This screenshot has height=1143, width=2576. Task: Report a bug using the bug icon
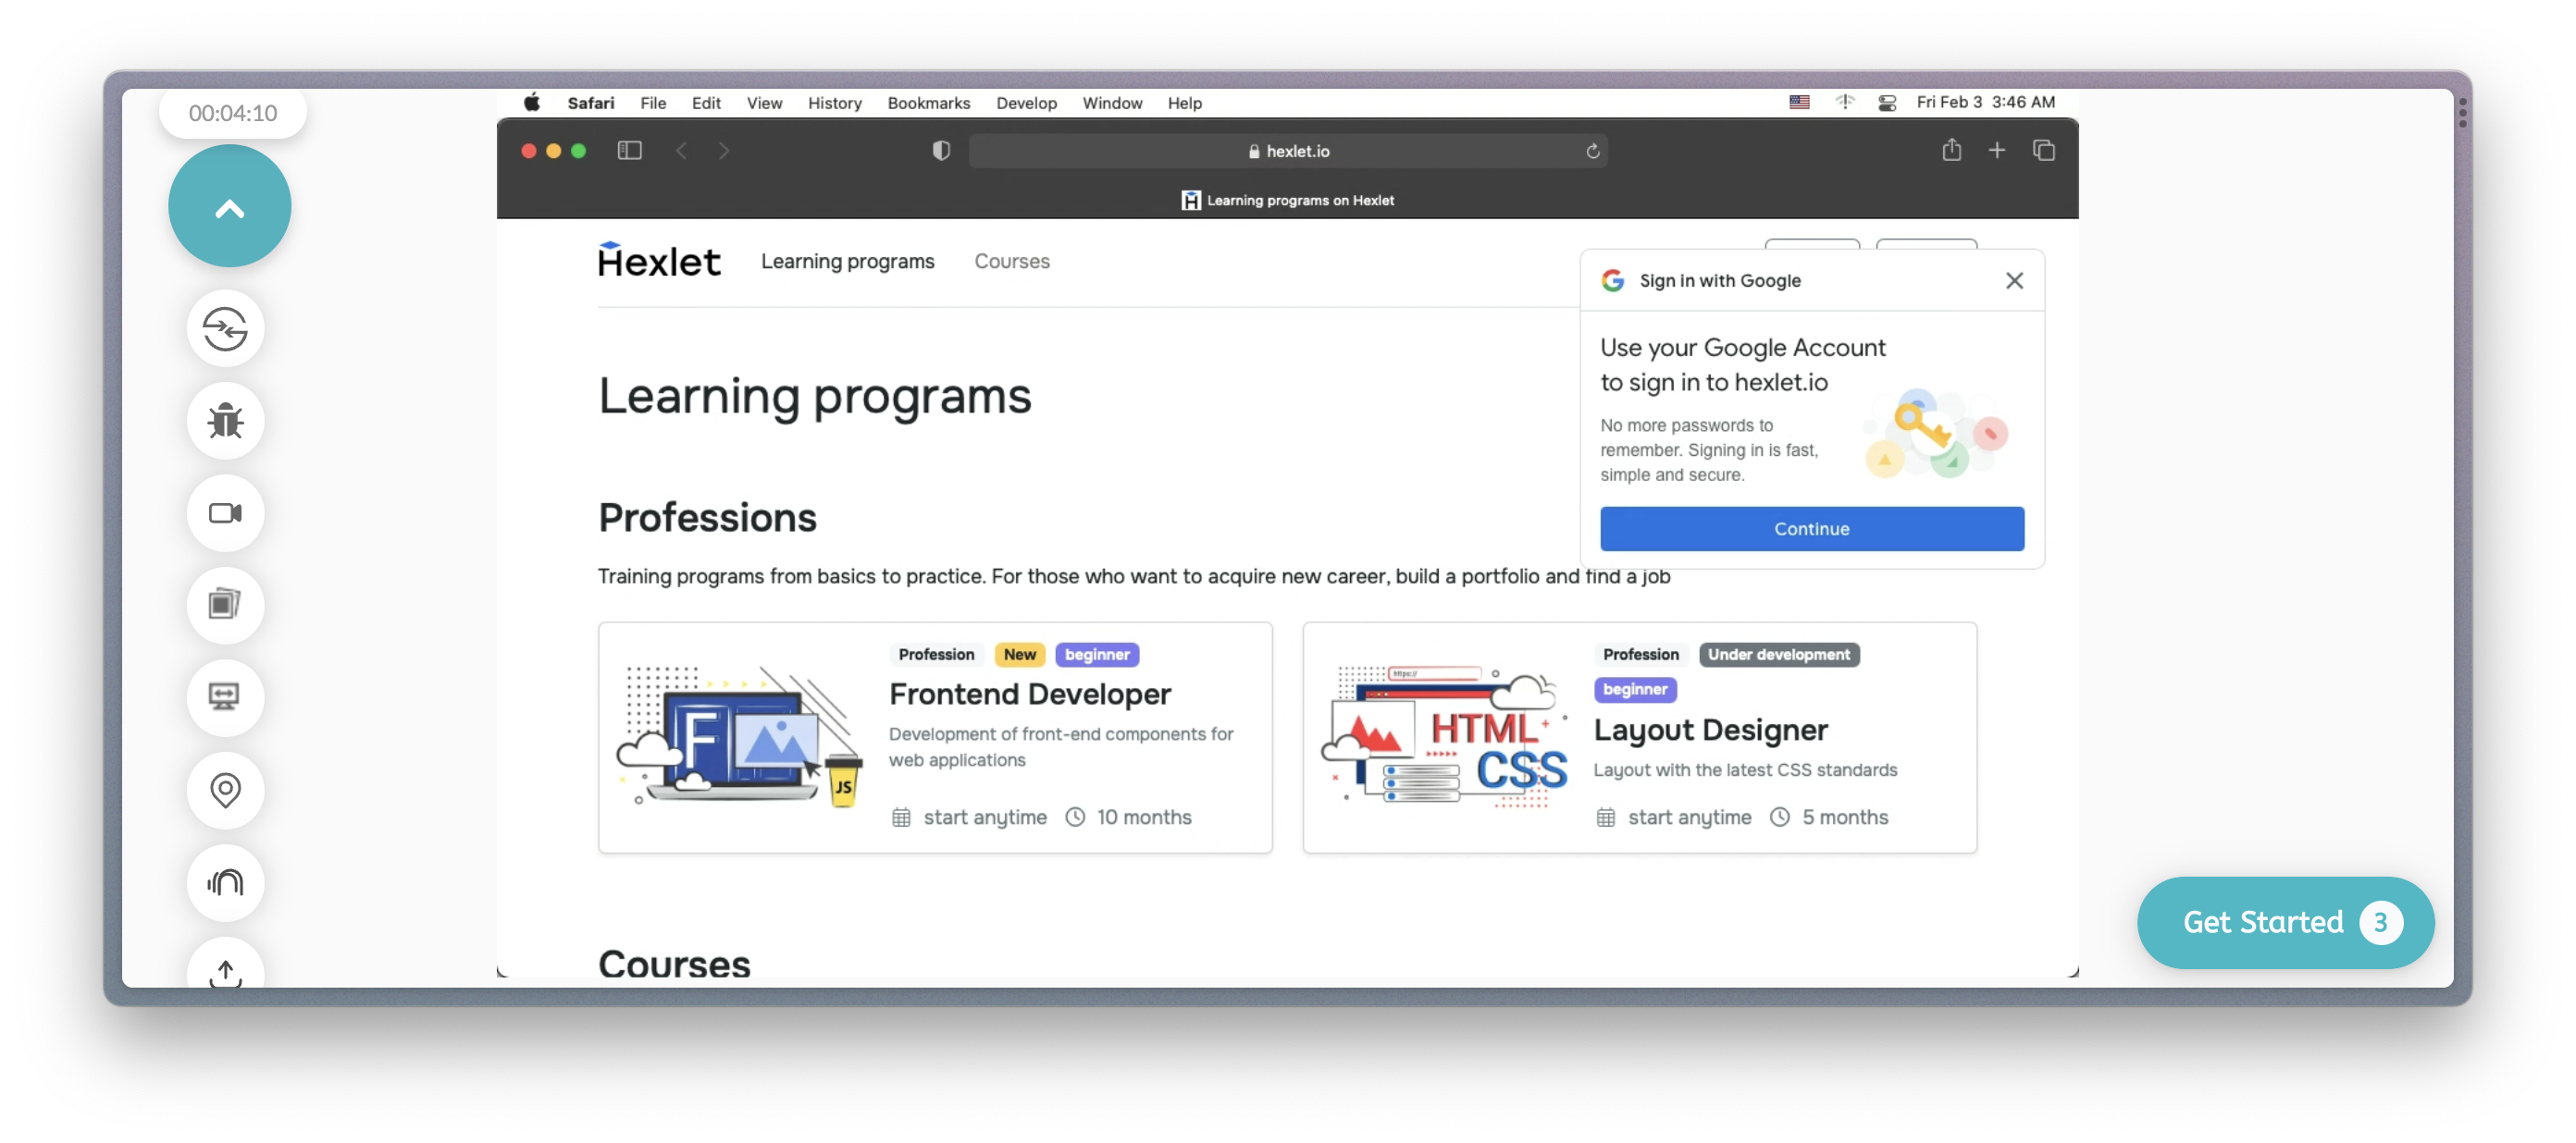(225, 421)
